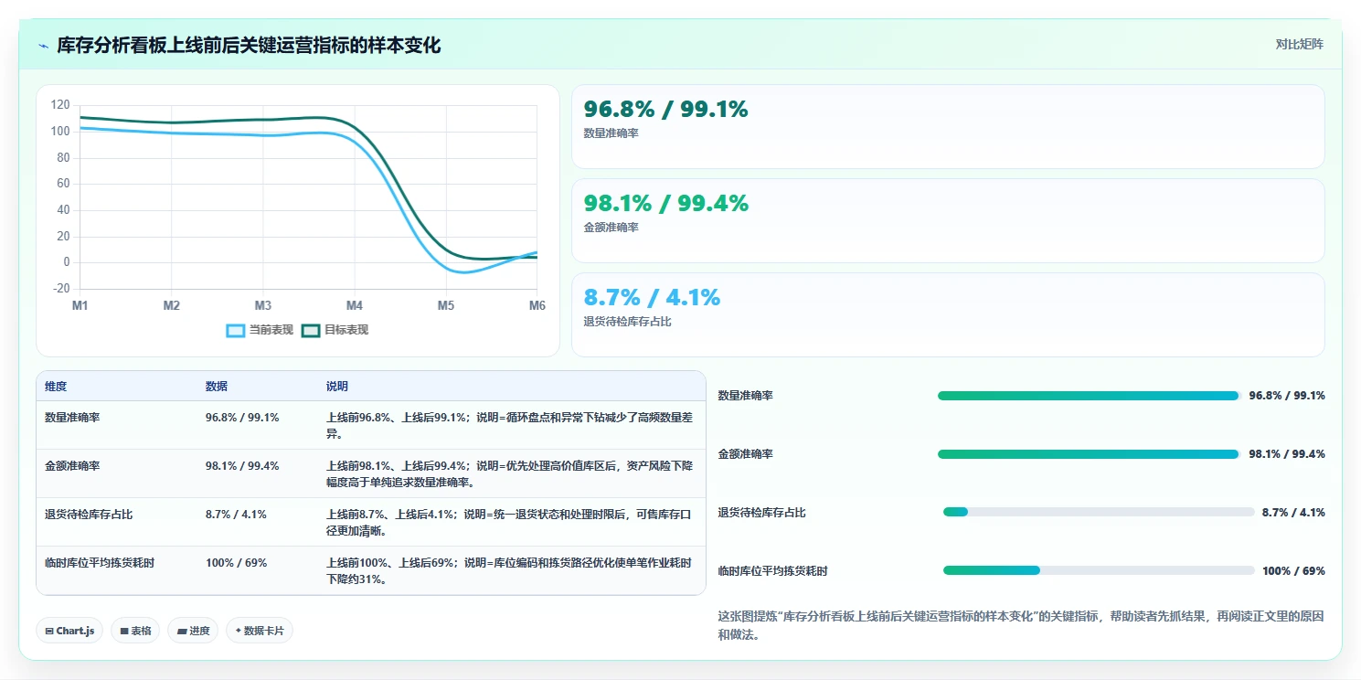The height and width of the screenshot is (680, 1361).
Task: Click the 120 y-axis label on chart
Action: [x=60, y=105]
